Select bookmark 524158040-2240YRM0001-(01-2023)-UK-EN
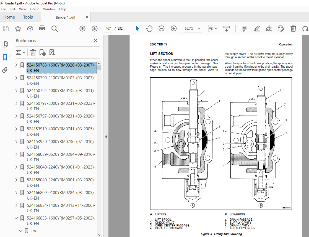 coord(61,170)
